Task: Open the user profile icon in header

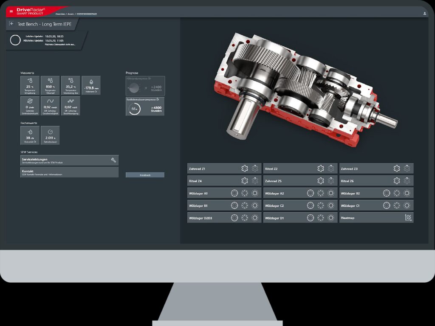Action: click(x=424, y=13)
